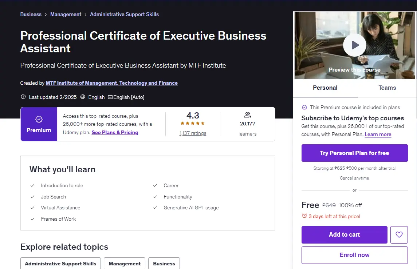Select the Business topic chip

click(164, 264)
